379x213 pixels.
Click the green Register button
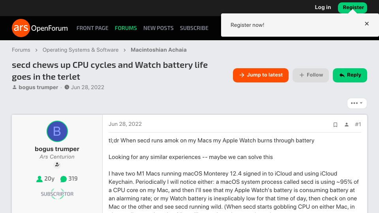(x=353, y=7)
